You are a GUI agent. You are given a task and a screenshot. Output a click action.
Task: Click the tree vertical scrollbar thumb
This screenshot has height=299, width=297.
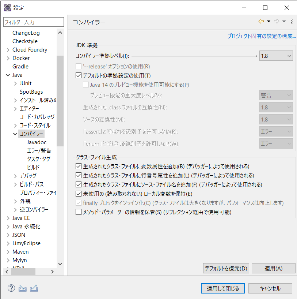[60, 101]
